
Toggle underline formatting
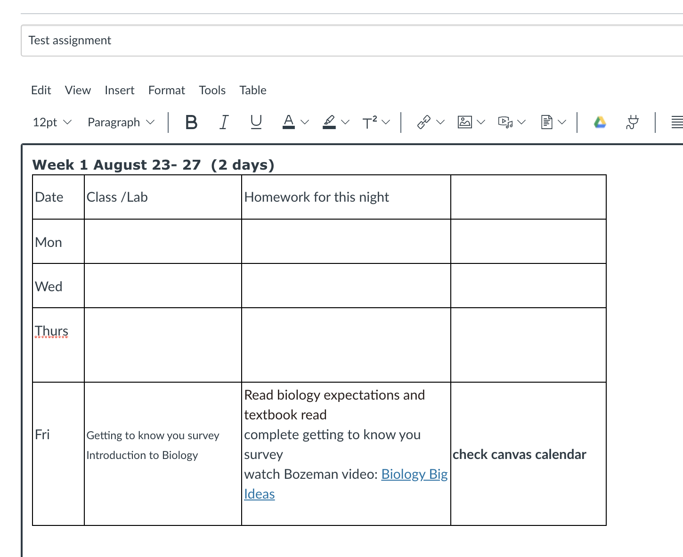[256, 122]
